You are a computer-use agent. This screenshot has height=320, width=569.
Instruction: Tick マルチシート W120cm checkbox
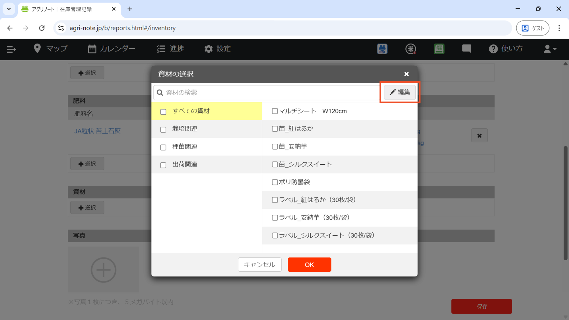(x=275, y=111)
